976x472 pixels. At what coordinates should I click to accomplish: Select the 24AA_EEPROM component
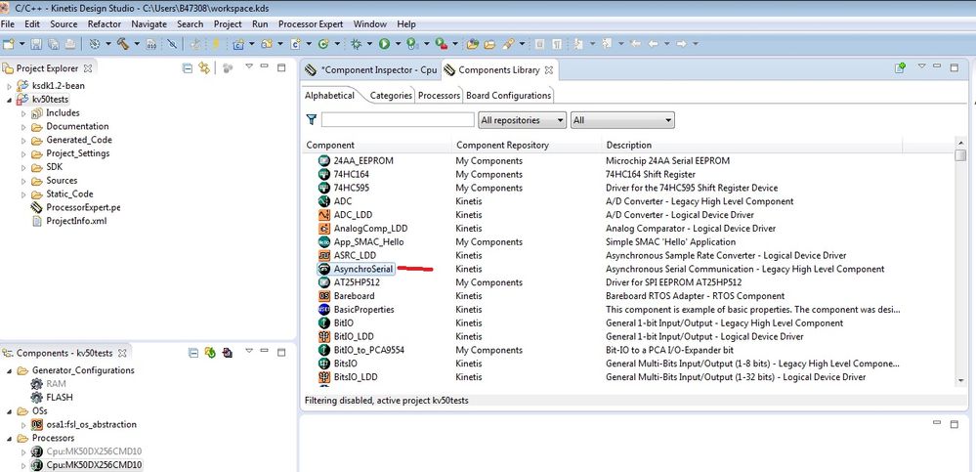pyautogui.click(x=363, y=160)
